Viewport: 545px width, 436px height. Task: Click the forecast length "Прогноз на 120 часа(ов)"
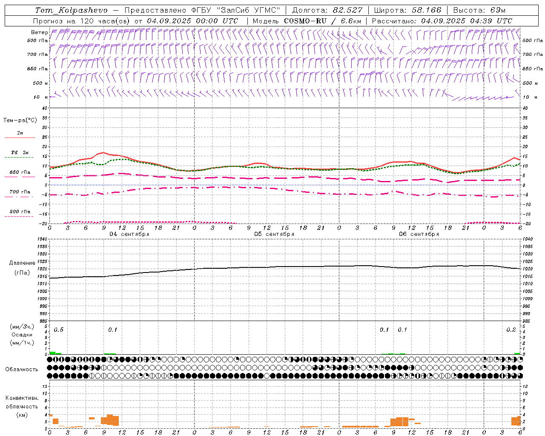point(82,21)
